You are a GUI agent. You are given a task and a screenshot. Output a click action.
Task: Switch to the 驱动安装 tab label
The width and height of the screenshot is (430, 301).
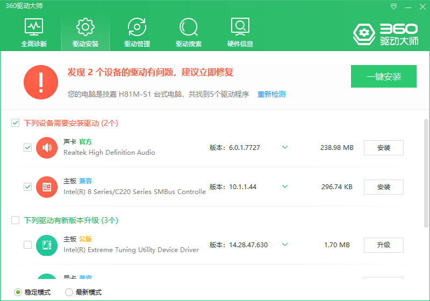click(85, 44)
